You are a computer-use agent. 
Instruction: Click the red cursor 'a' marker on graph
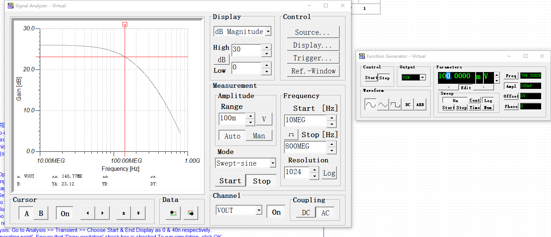pyautogui.click(x=125, y=25)
